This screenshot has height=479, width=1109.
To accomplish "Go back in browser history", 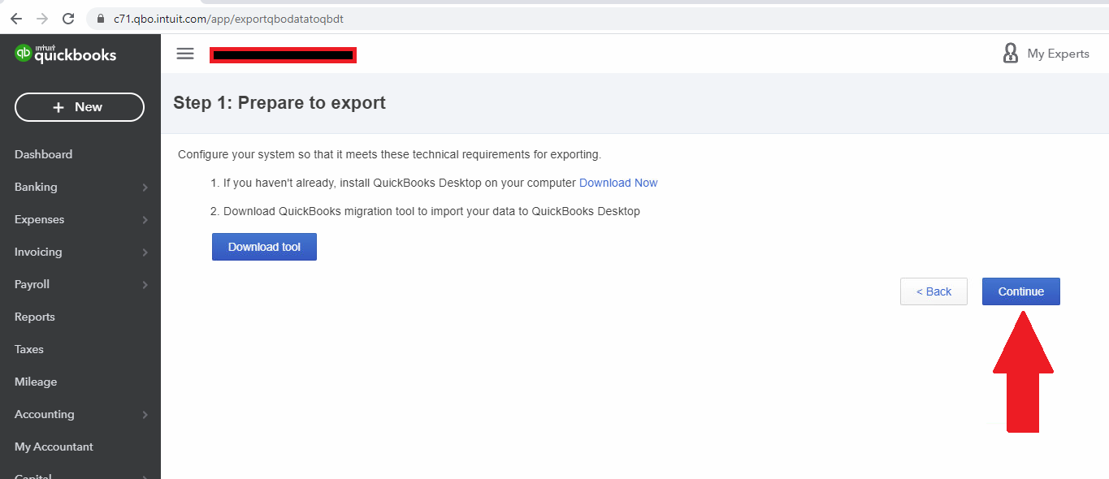I will [x=16, y=19].
